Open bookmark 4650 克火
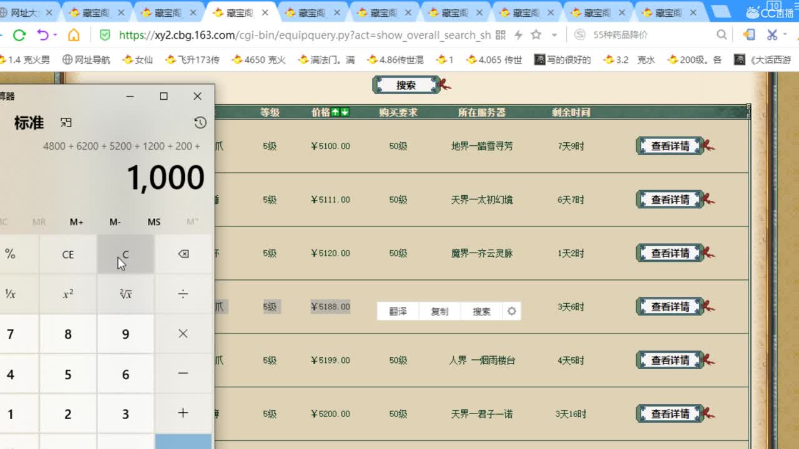The width and height of the screenshot is (799, 449). [258, 60]
